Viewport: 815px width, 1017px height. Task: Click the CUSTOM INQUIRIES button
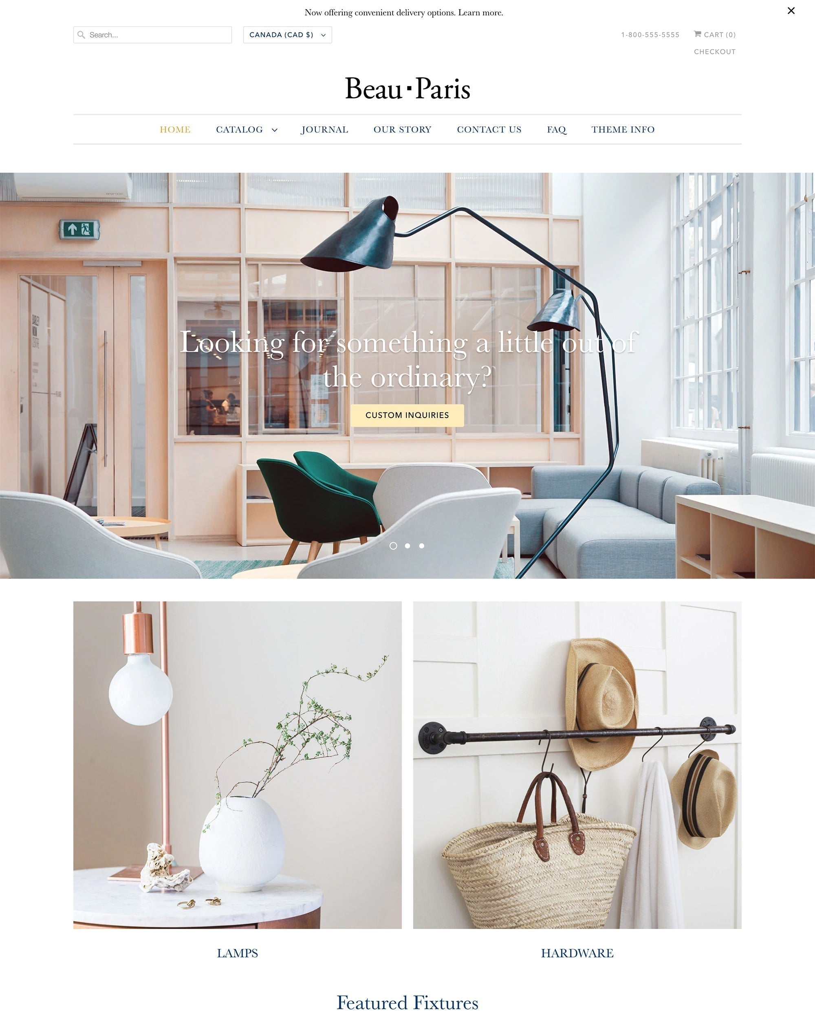click(x=407, y=415)
